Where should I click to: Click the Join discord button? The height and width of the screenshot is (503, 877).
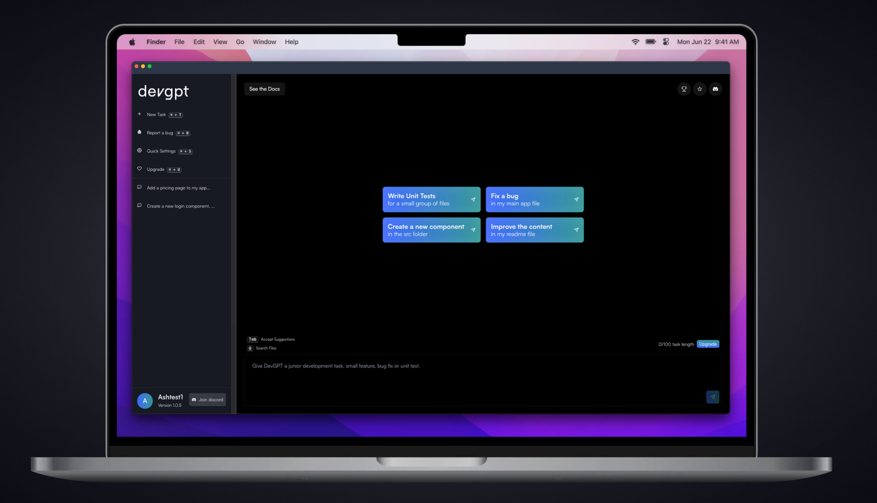[208, 400]
